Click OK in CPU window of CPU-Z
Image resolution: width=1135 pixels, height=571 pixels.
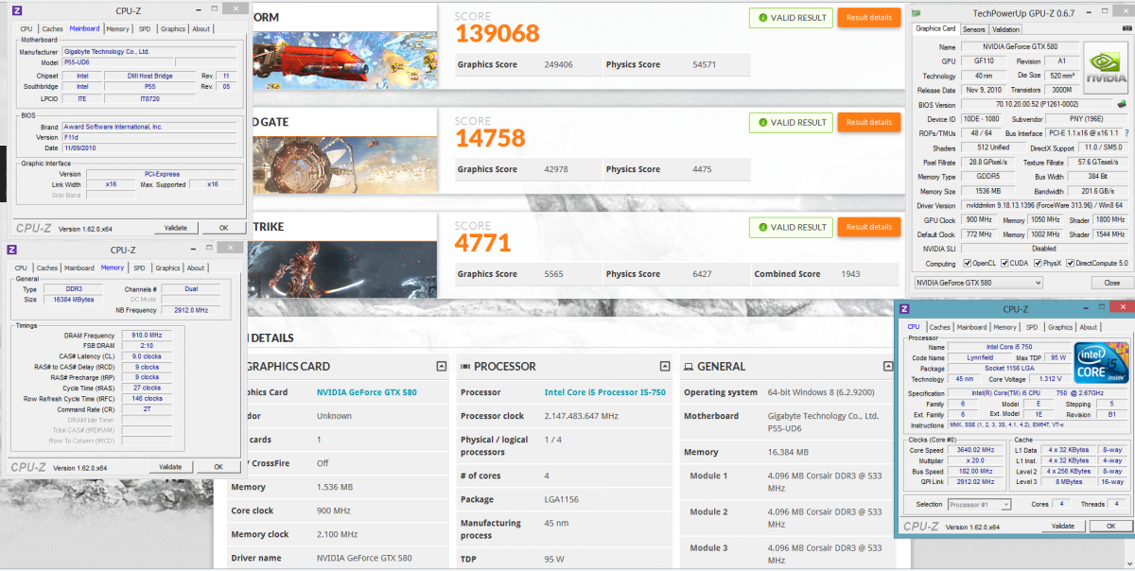coord(1110,526)
